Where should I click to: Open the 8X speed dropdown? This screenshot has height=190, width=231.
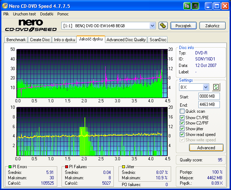click(x=206, y=87)
